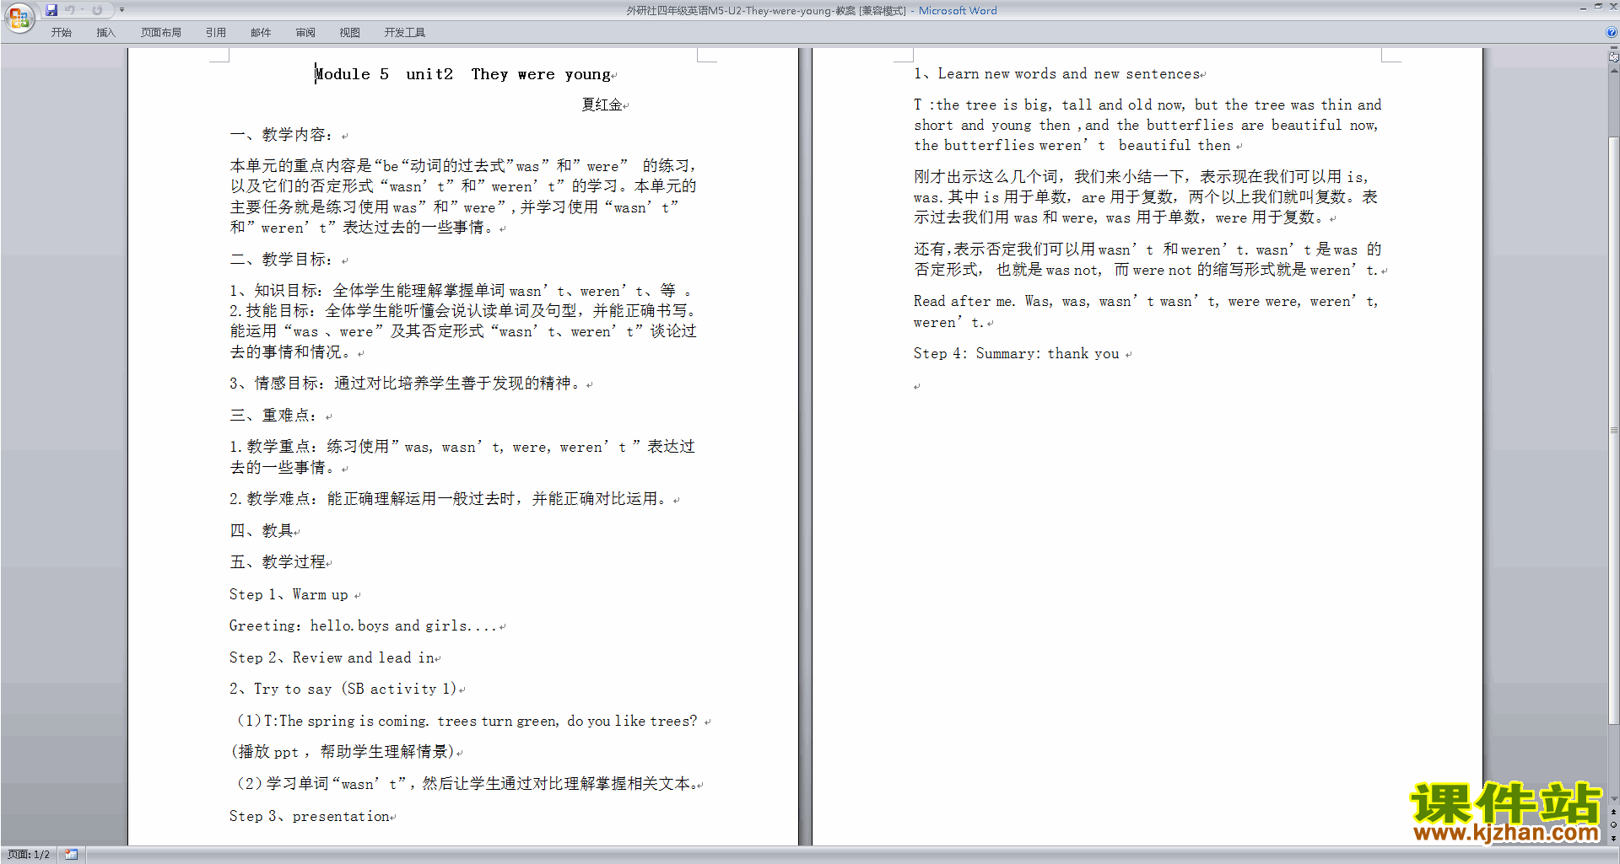This screenshot has height=864, width=1620.
Task: Toggle the ruler icon above scrollbar
Action: 1613,57
